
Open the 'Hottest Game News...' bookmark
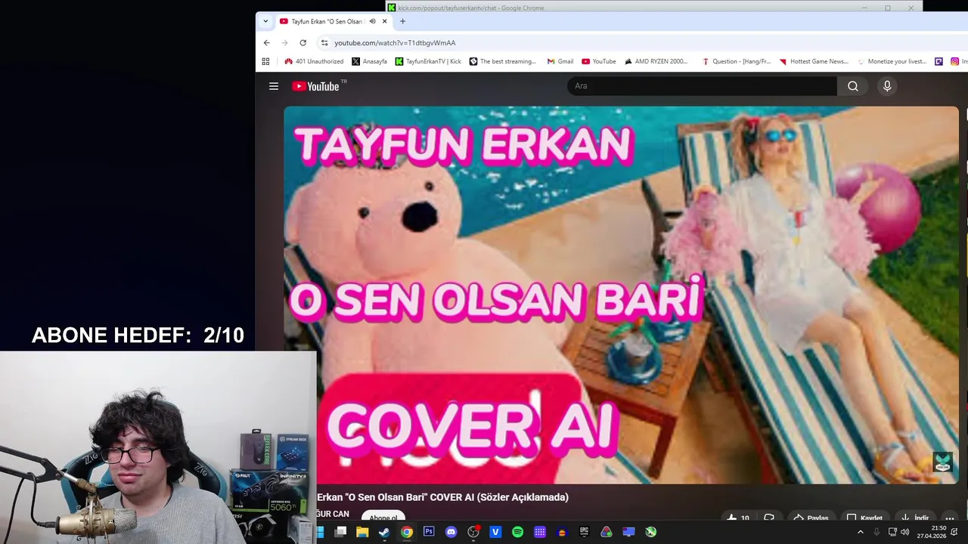coord(814,61)
